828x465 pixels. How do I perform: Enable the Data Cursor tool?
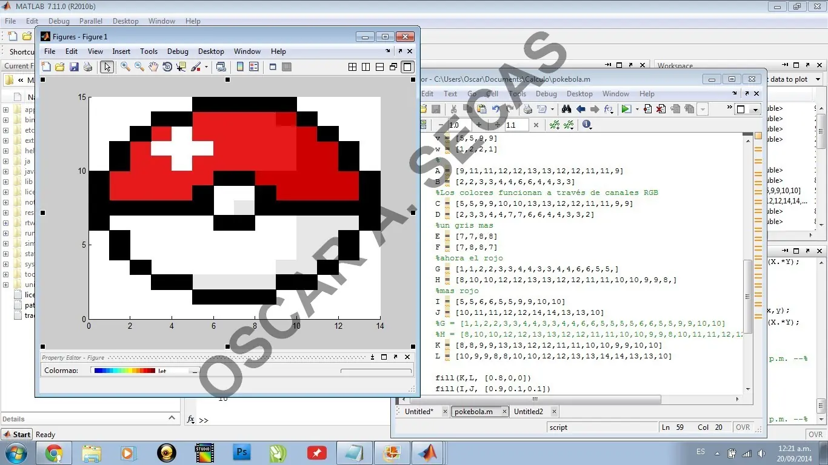tap(181, 67)
